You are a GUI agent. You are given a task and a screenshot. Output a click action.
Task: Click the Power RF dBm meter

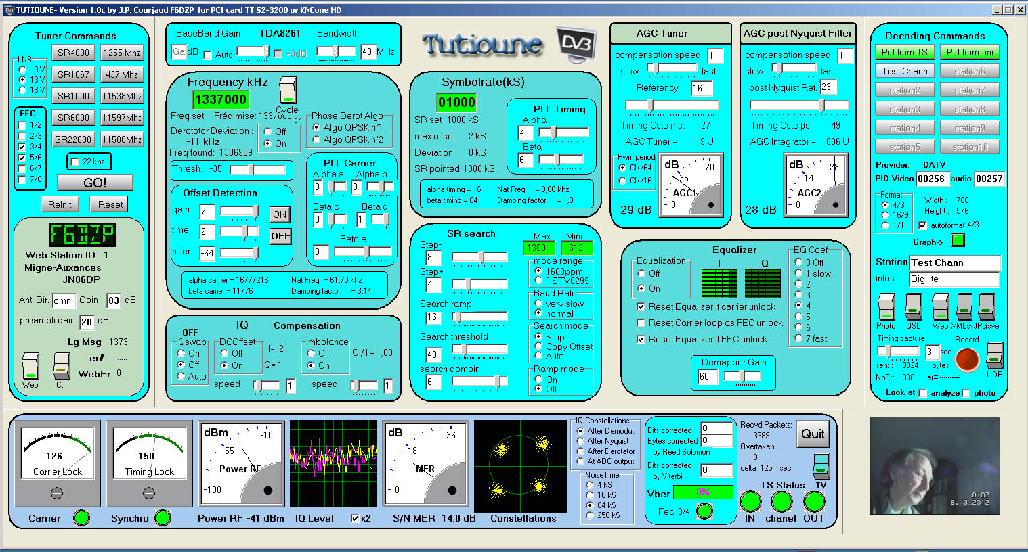[241, 463]
